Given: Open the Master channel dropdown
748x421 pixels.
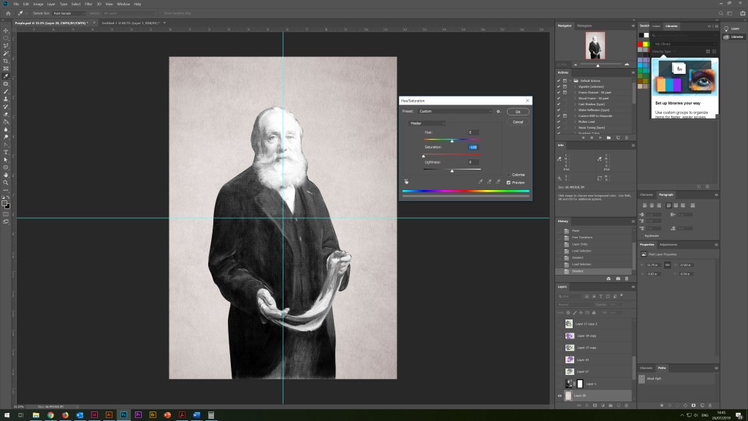Looking at the screenshot, I should 427,124.
